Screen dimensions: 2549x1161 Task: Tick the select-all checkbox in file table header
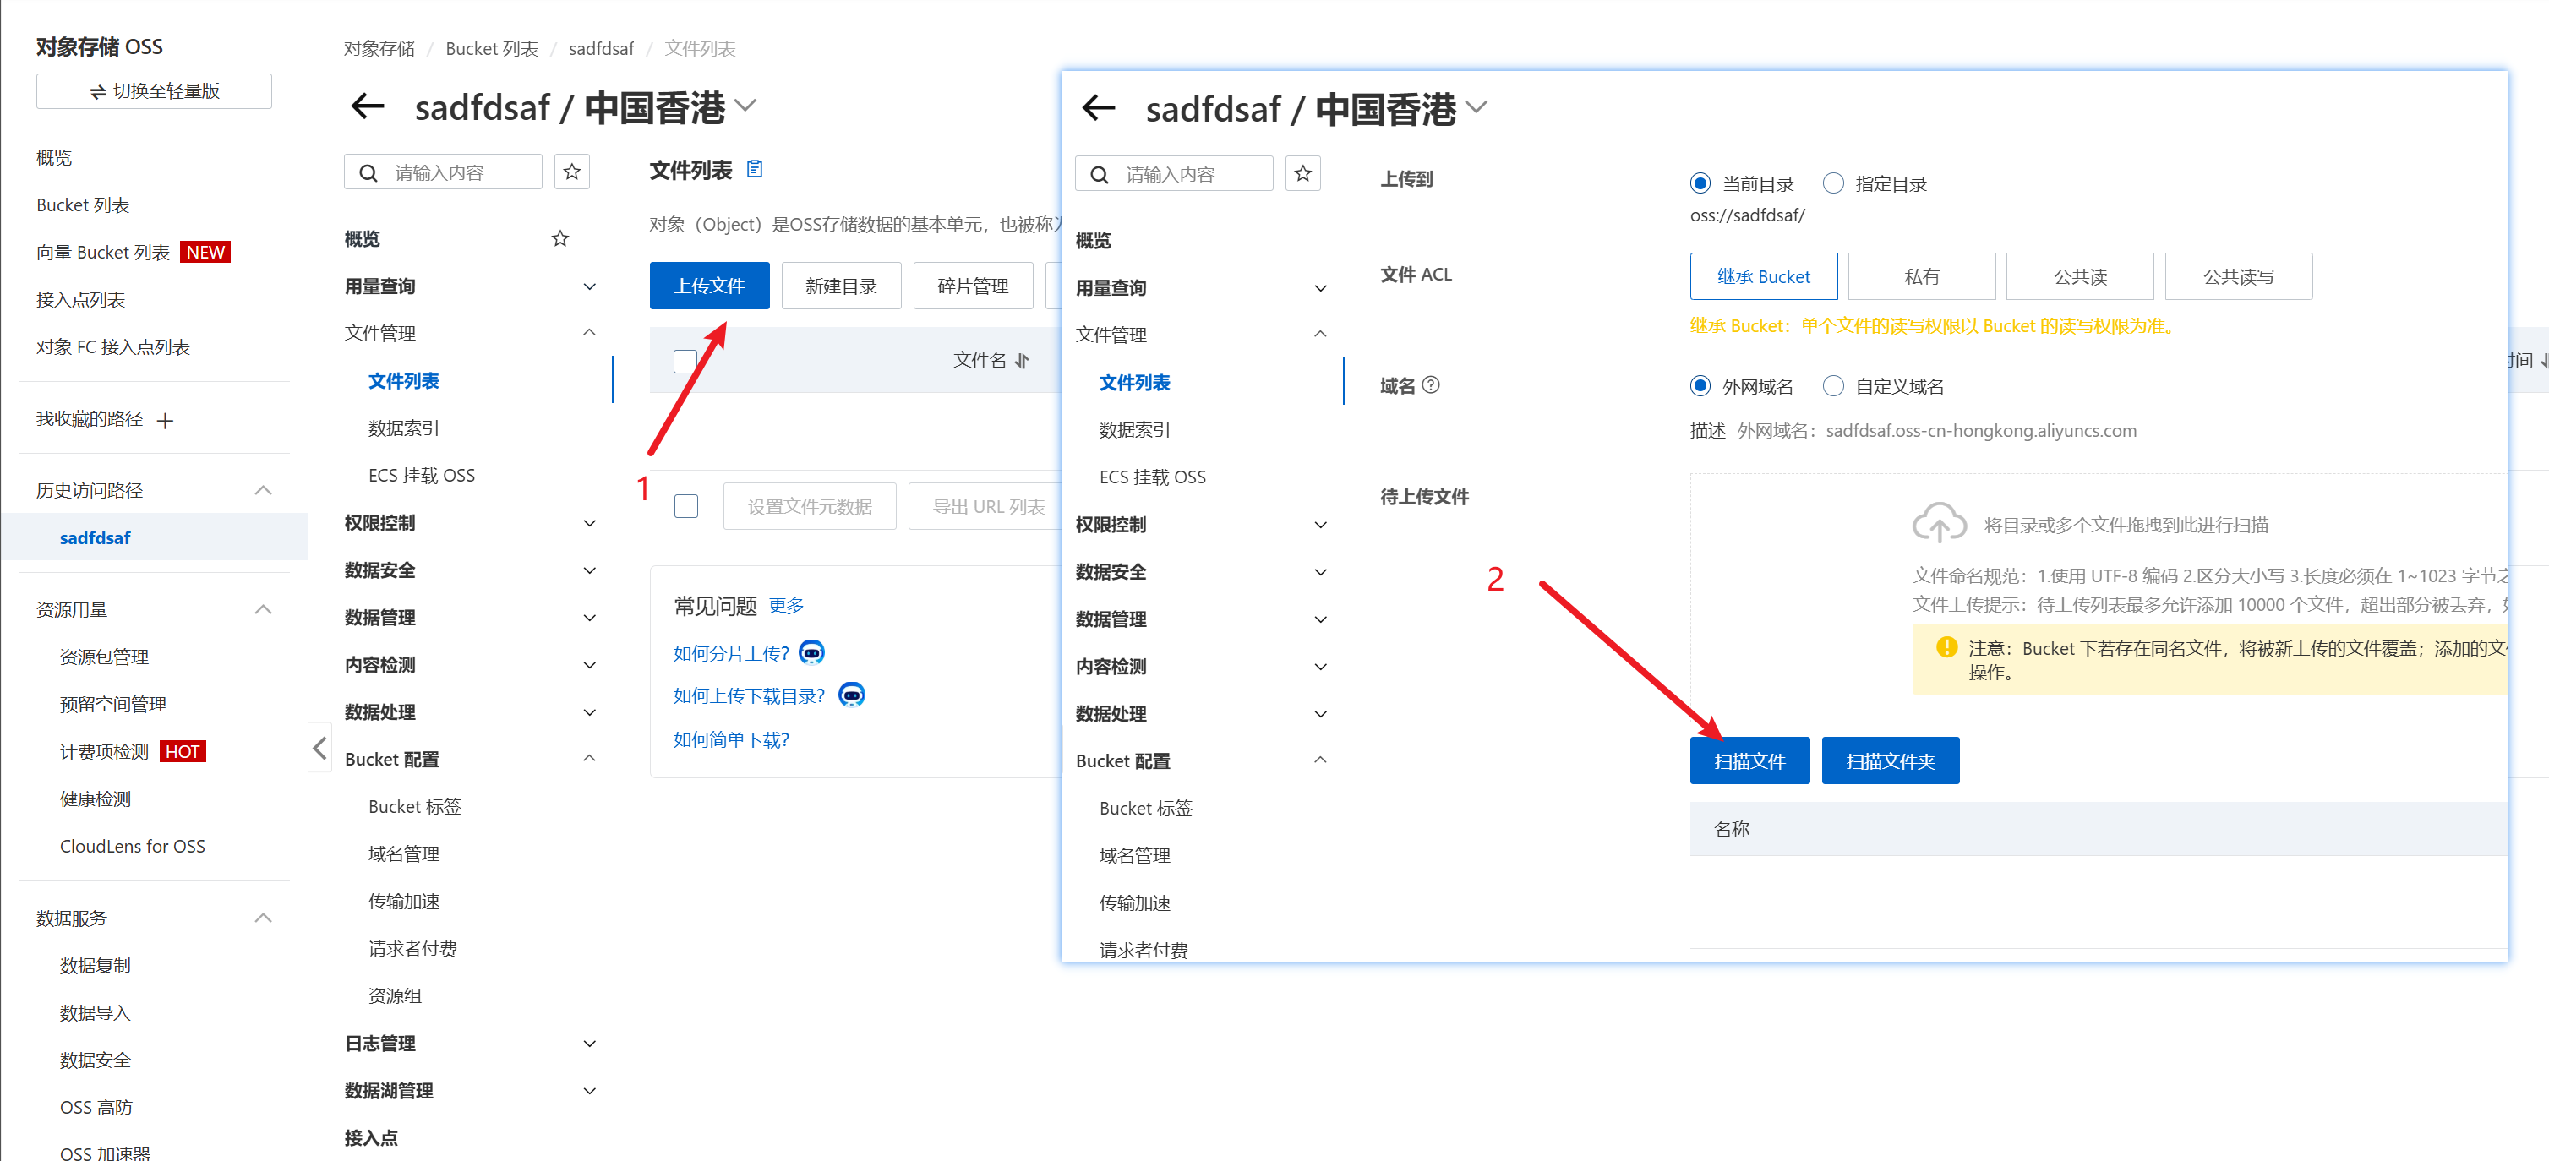(685, 361)
